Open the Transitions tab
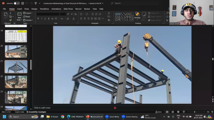 (x=44, y=9)
